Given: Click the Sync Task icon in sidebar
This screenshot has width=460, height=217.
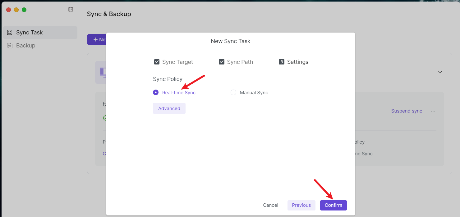Looking at the screenshot, I should click(10, 33).
